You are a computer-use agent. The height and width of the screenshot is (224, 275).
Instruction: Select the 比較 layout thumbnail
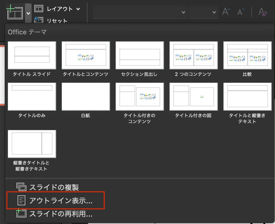pos(248,55)
